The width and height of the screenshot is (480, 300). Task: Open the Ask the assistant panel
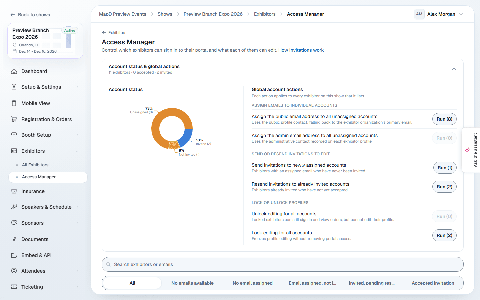(x=471, y=150)
